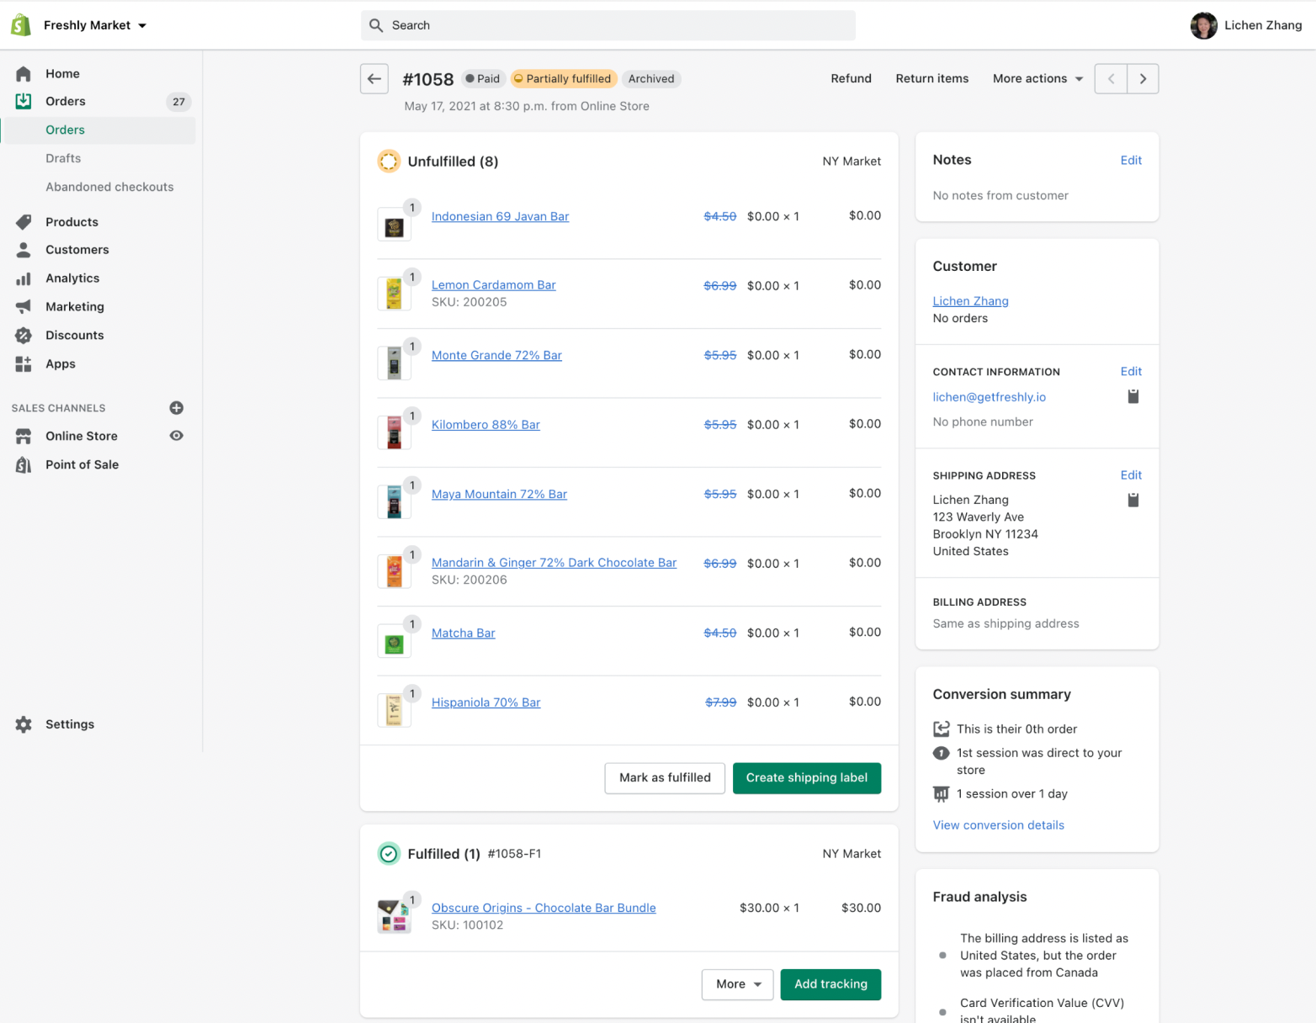Click the Customers person icon
The height and width of the screenshot is (1023, 1316).
[24, 250]
